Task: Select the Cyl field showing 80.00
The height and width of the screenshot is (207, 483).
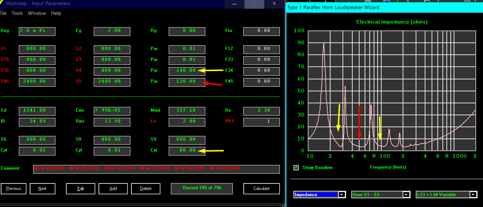Action: point(187,151)
